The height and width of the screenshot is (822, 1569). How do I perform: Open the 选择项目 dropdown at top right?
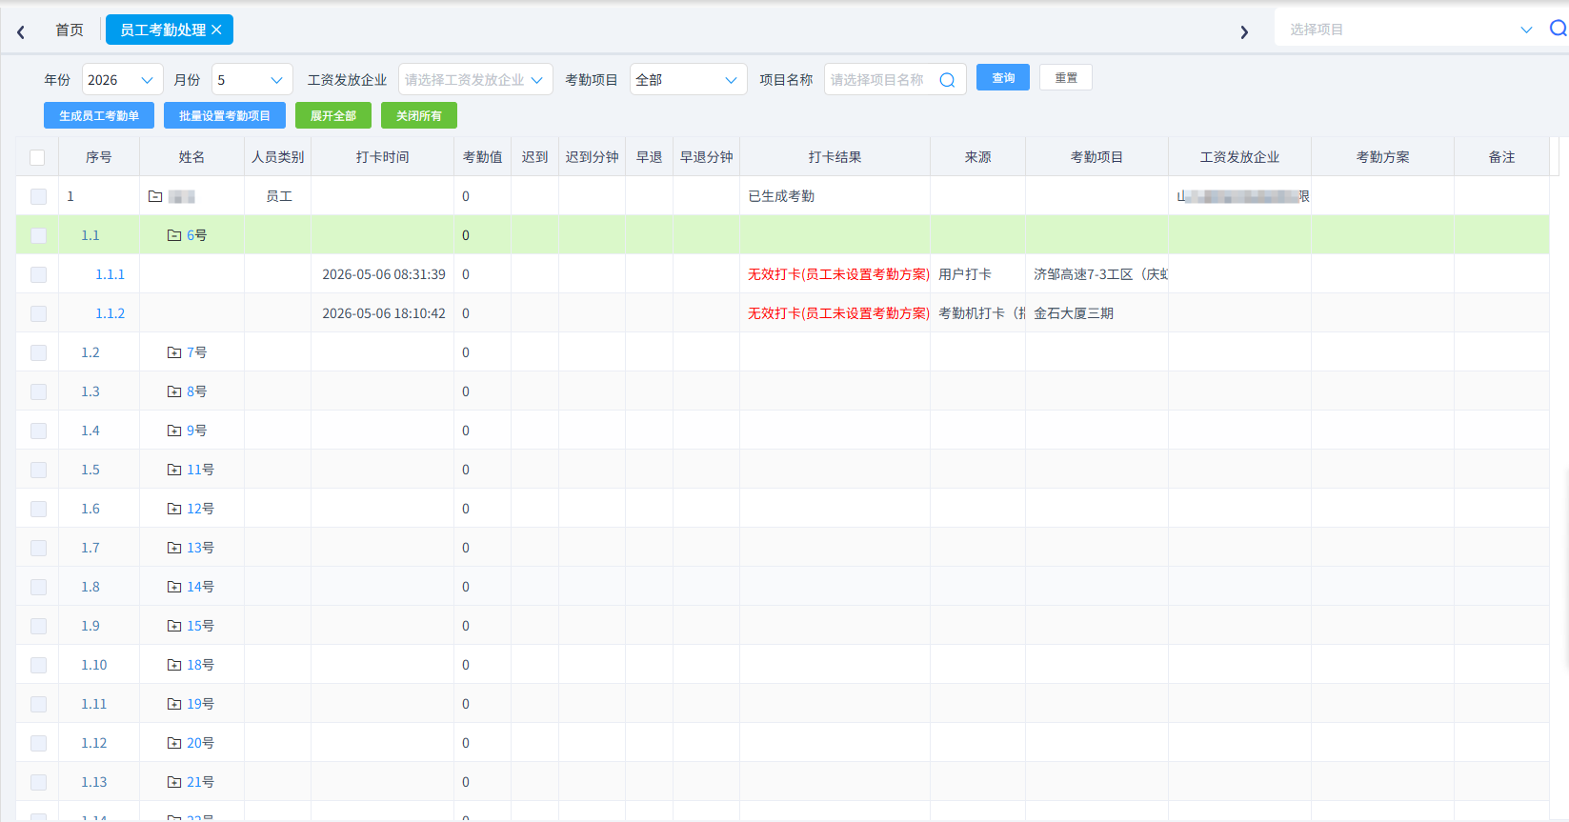[x=1410, y=30]
